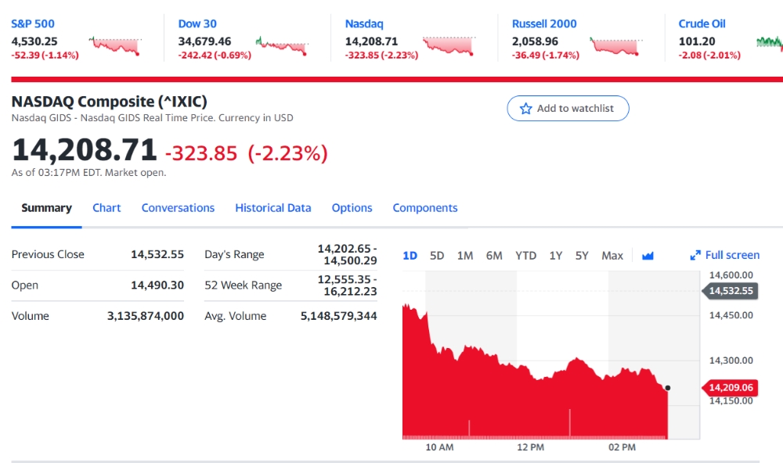The height and width of the screenshot is (463, 783).
Task: Click the Full screen expand arrows icon
Action: 695,256
